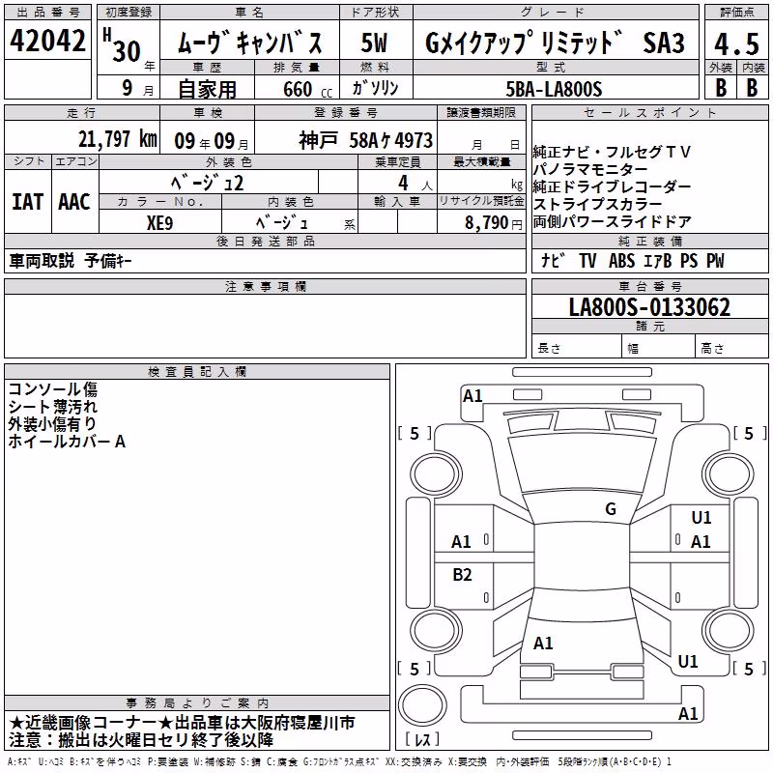Click the sales point 純正ナビ・フルセグTV

pyautogui.click(x=612, y=152)
